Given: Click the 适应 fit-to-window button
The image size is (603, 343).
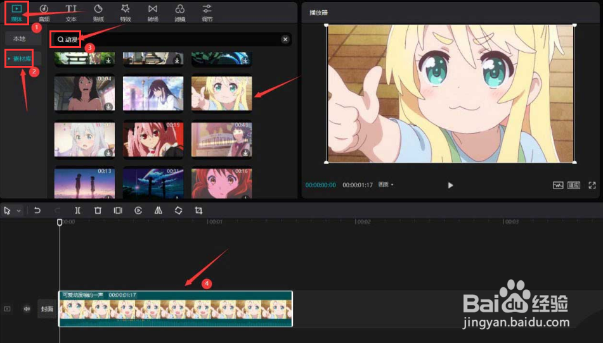Looking at the screenshot, I should point(574,185).
